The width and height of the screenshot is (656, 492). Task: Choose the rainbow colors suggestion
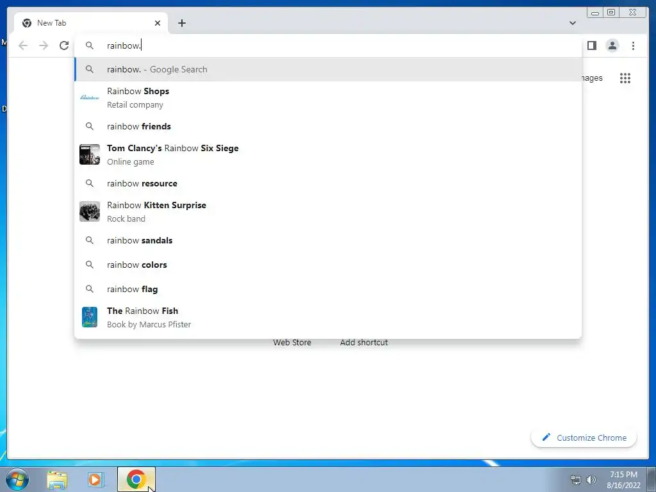click(328, 265)
